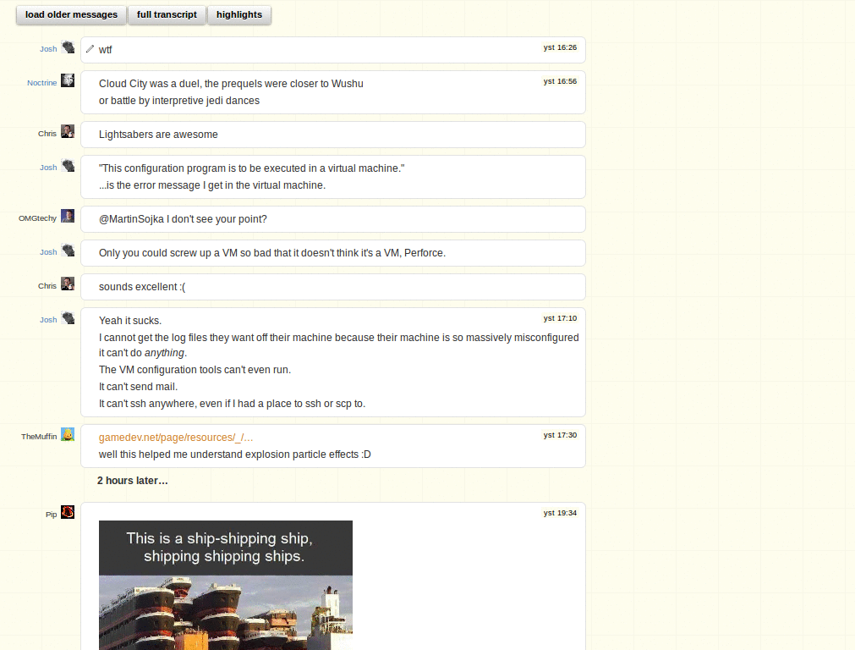Click 'or battle by interpretive jedi dances'
This screenshot has width=866, height=650.
click(179, 101)
